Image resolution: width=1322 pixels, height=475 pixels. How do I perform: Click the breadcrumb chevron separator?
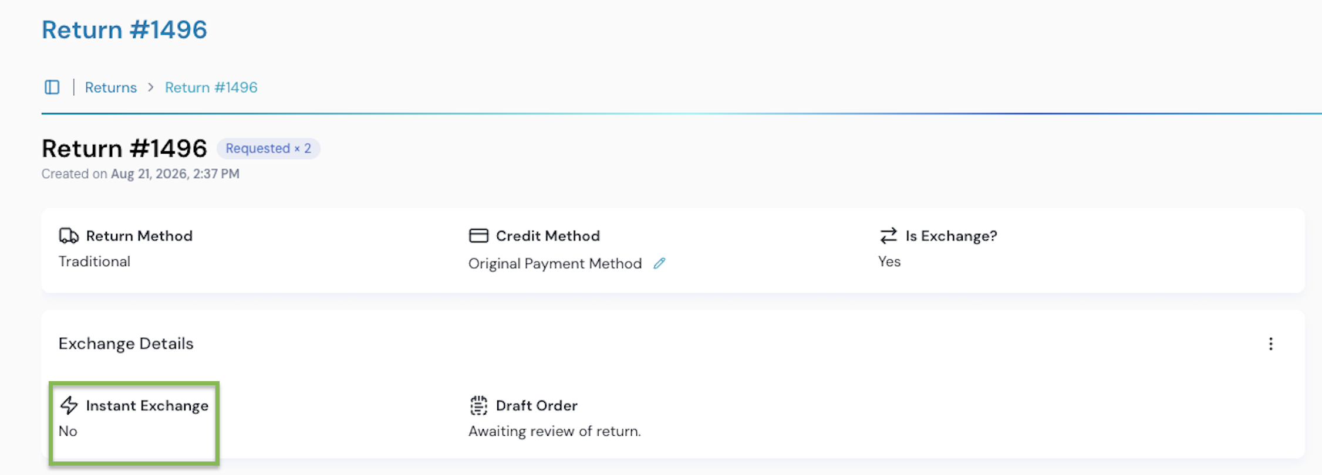[x=151, y=87]
